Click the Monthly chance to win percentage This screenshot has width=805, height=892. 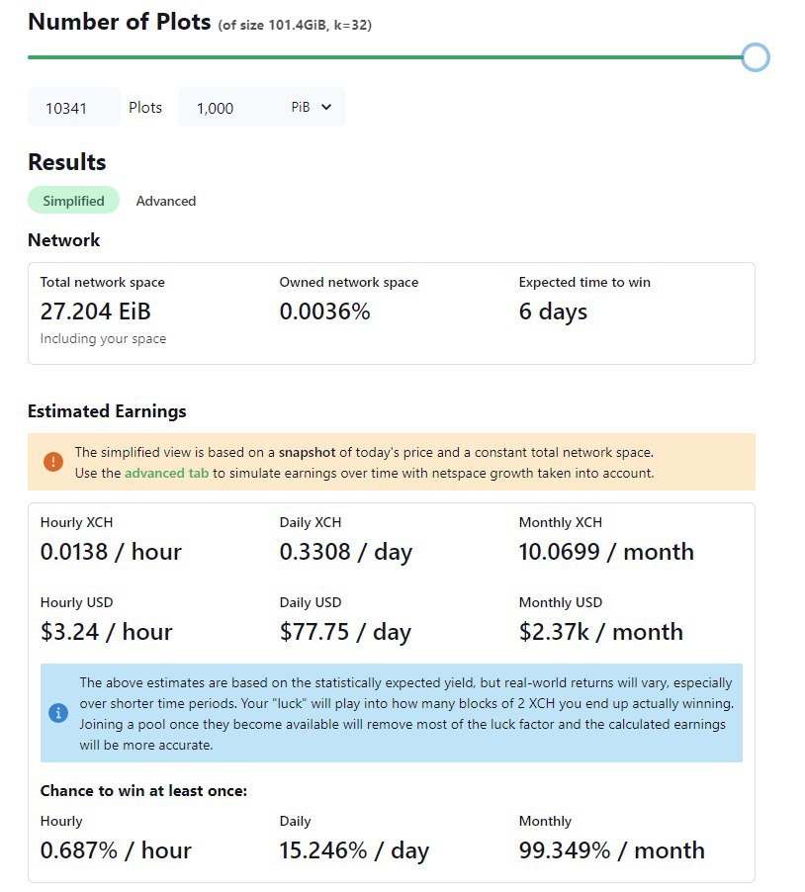[611, 850]
